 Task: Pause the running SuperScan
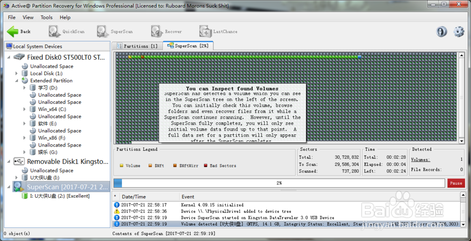coord(456,183)
